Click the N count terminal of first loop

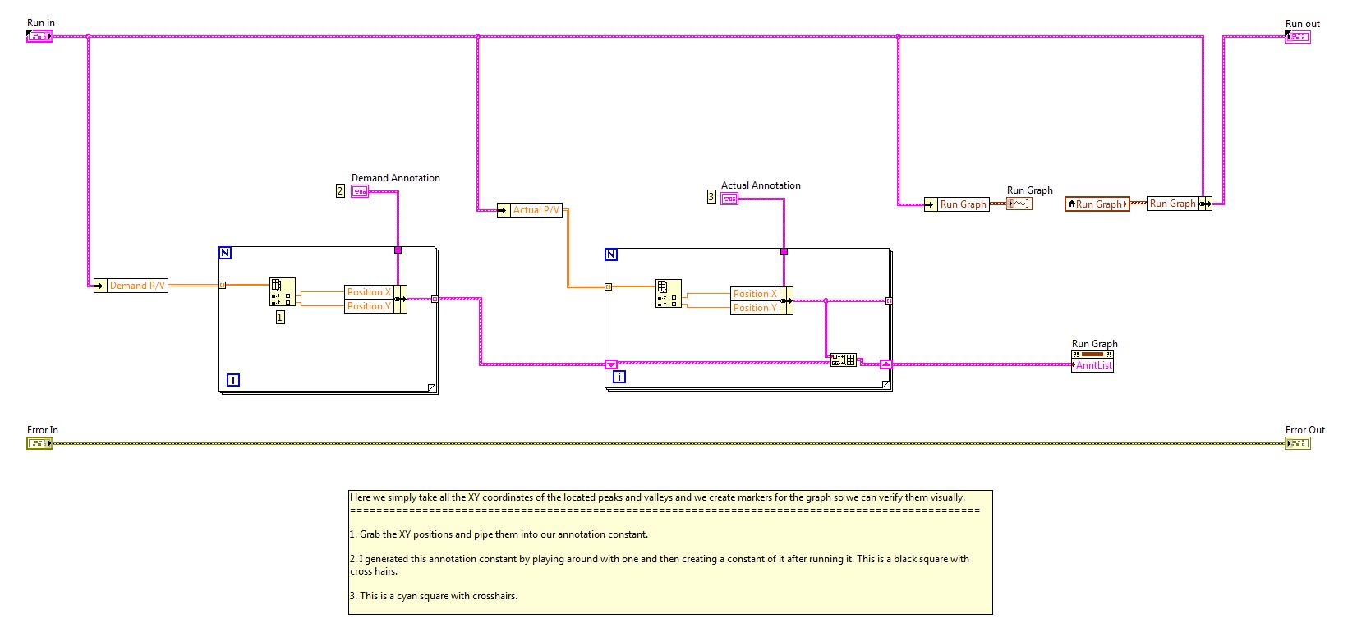[225, 253]
